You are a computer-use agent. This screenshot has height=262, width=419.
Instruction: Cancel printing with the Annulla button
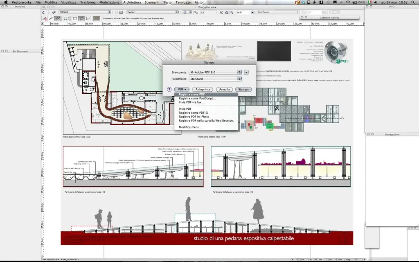pyautogui.click(x=224, y=89)
